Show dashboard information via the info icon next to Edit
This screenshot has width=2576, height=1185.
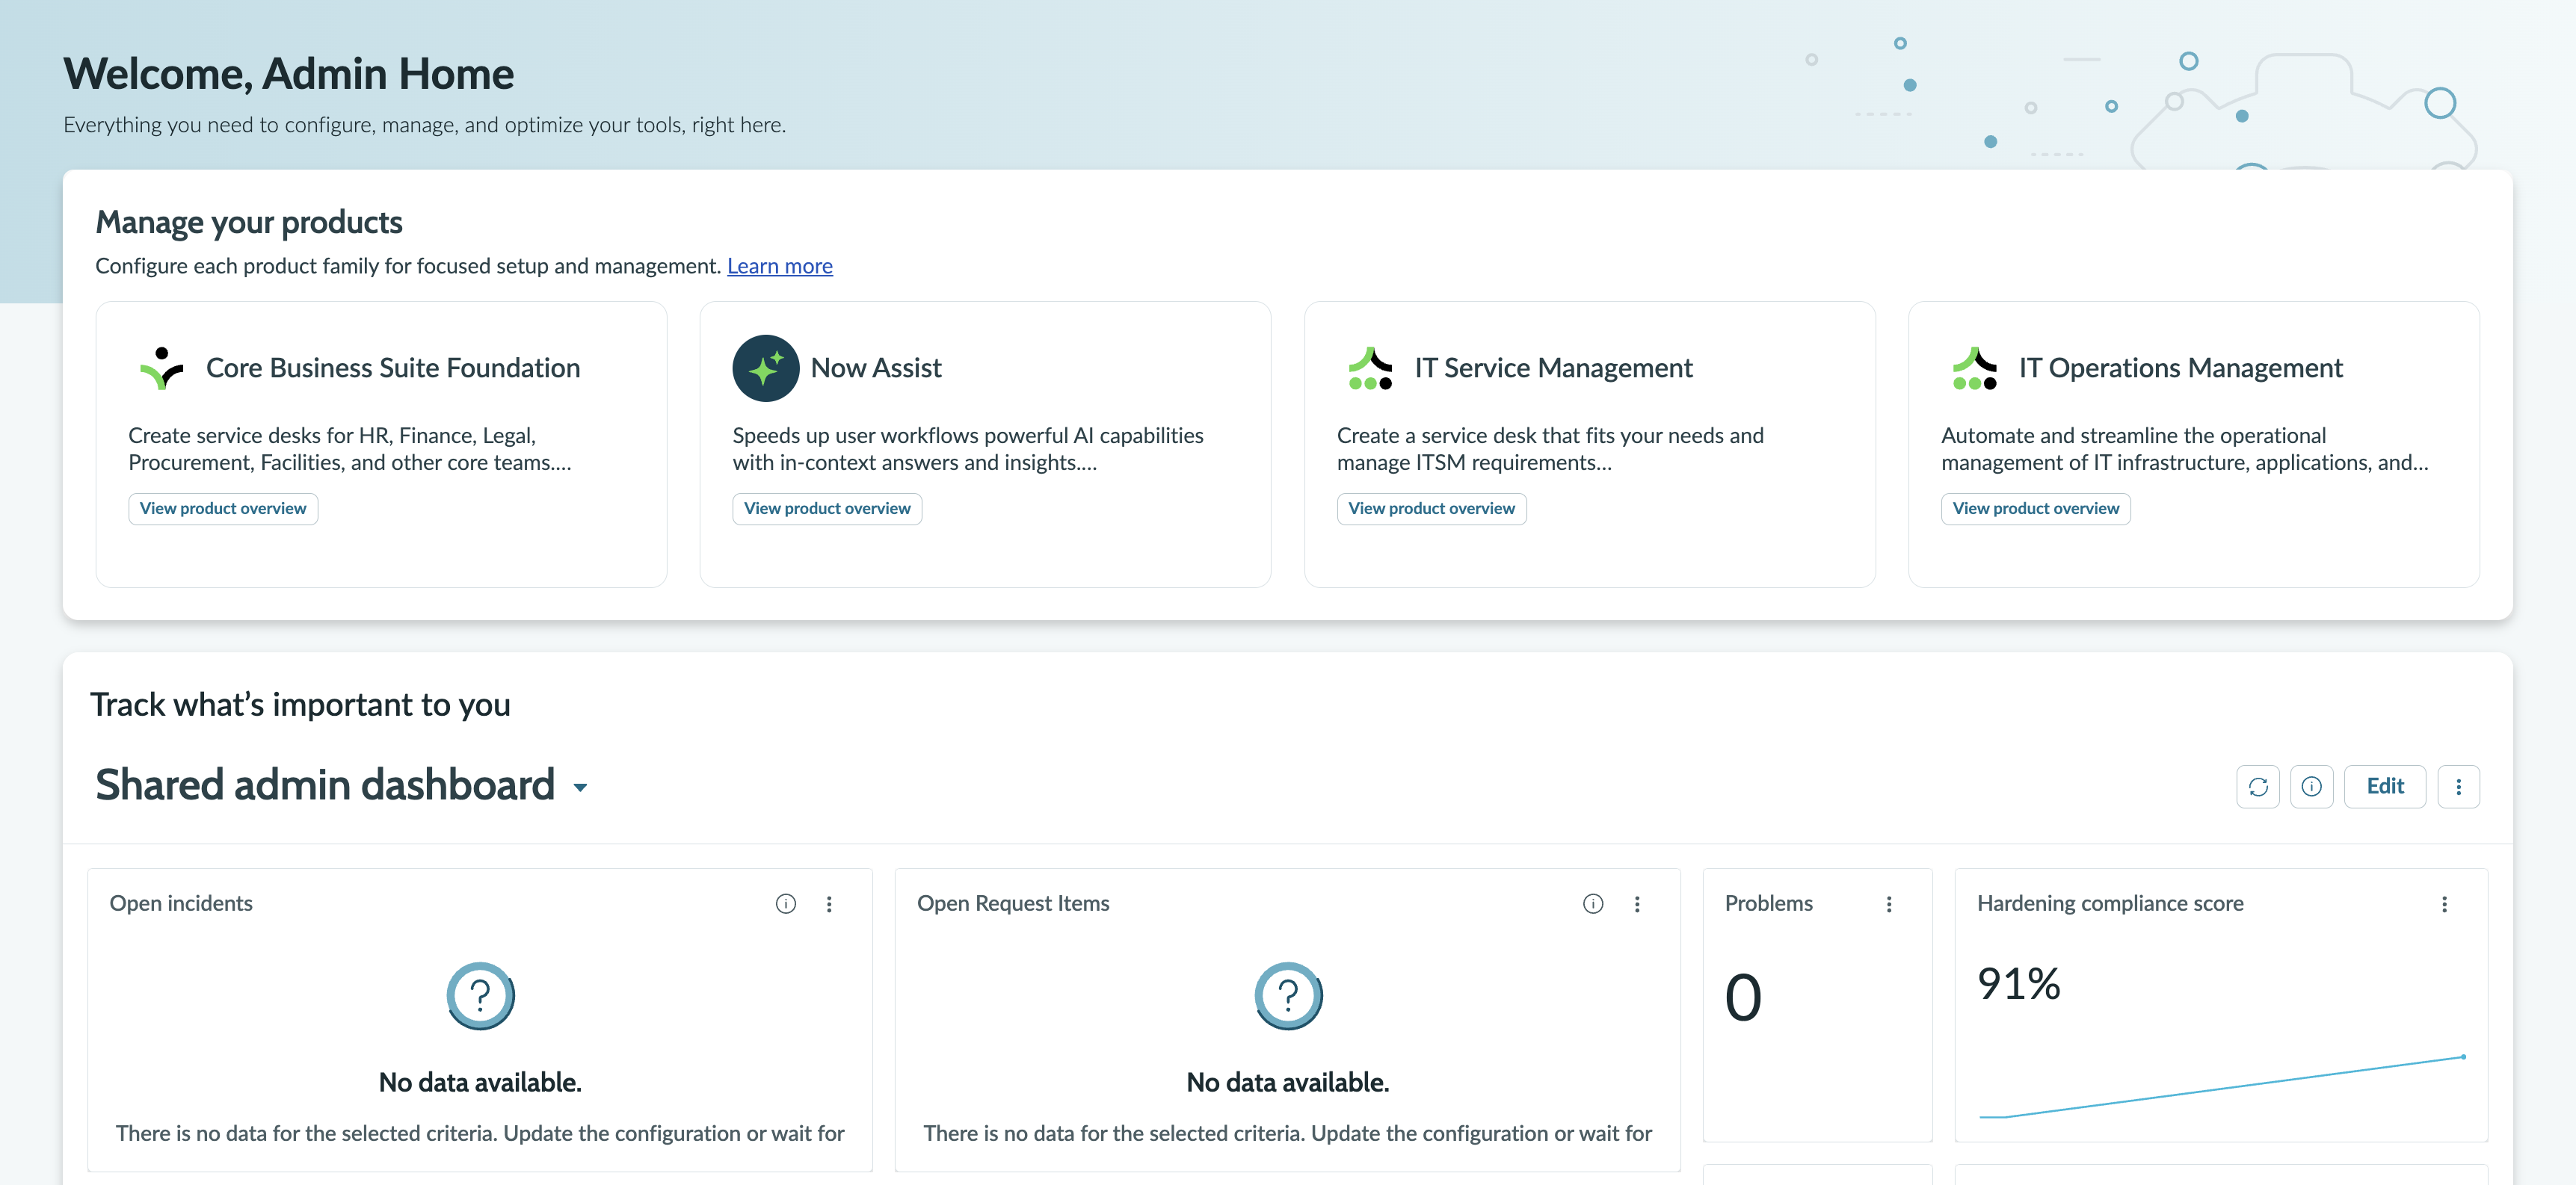point(2311,786)
